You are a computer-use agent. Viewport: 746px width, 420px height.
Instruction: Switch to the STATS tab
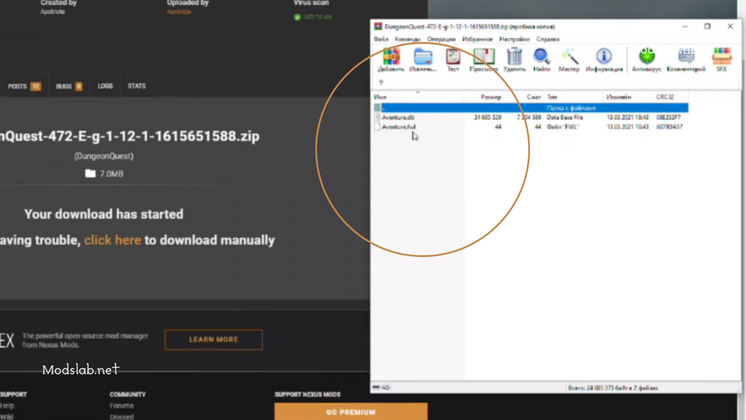137,86
